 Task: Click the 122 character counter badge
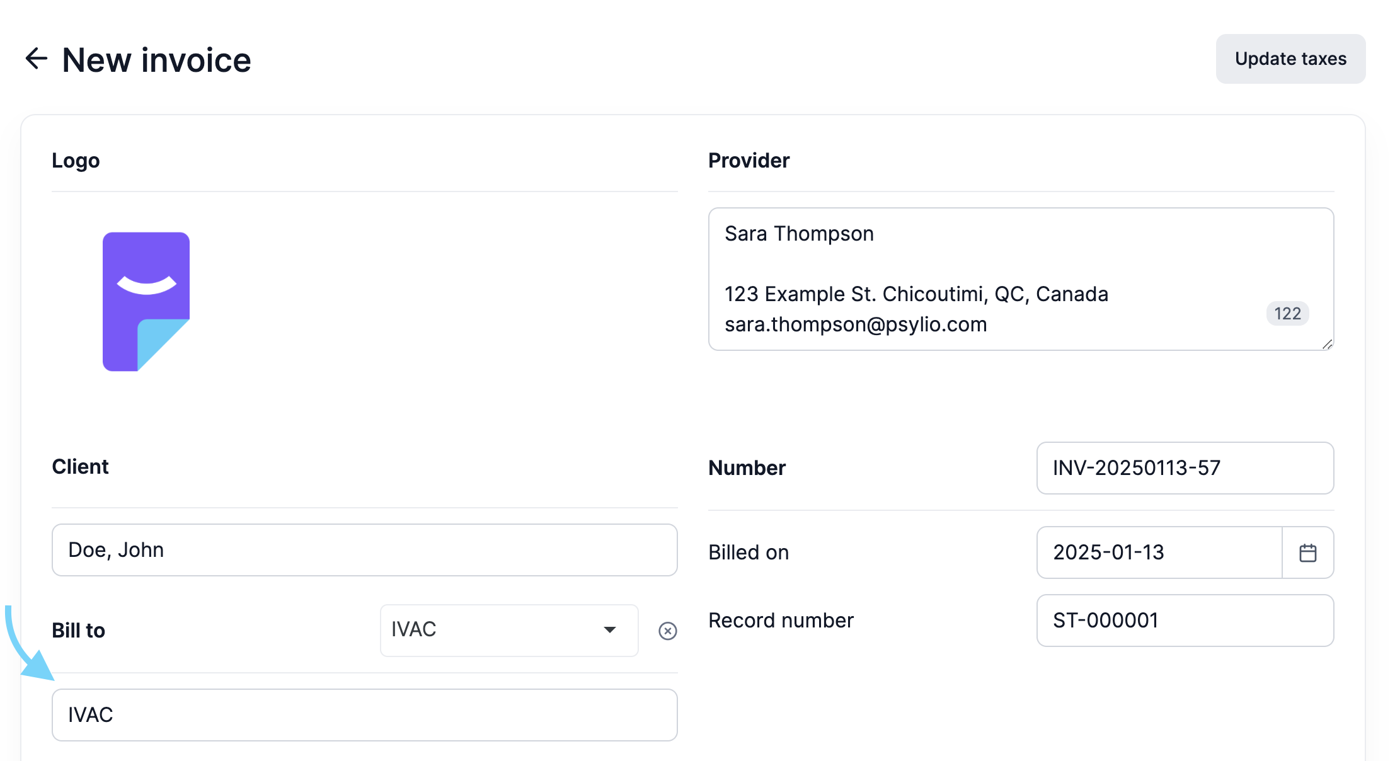click(x=1287, y=313)
